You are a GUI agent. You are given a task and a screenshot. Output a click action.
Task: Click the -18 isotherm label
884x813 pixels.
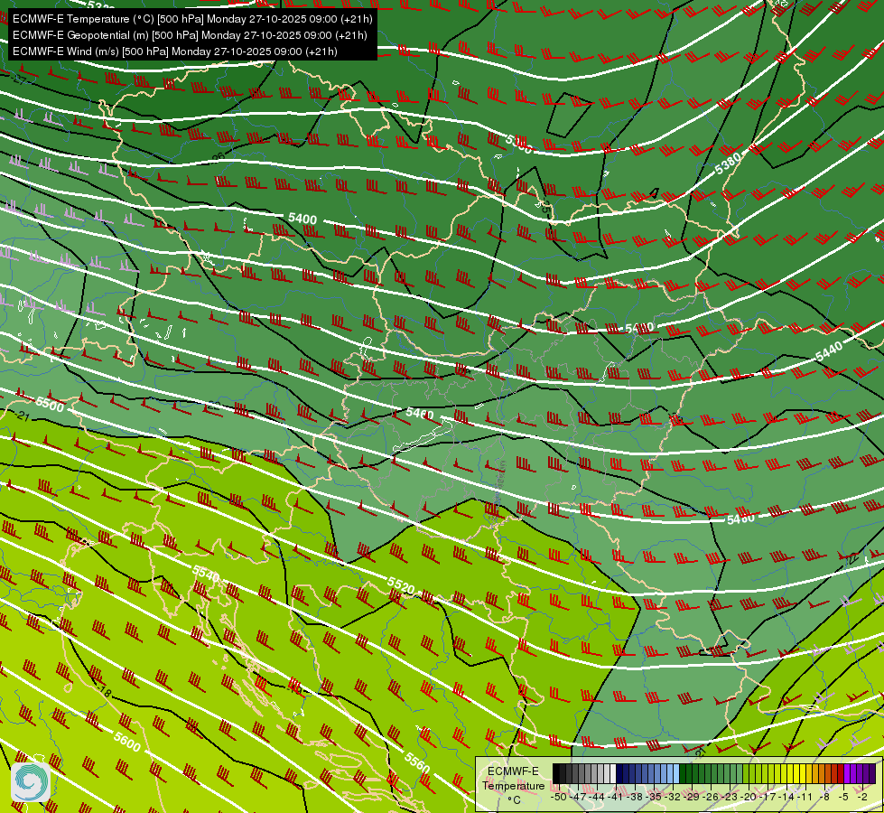coord(103,691)
